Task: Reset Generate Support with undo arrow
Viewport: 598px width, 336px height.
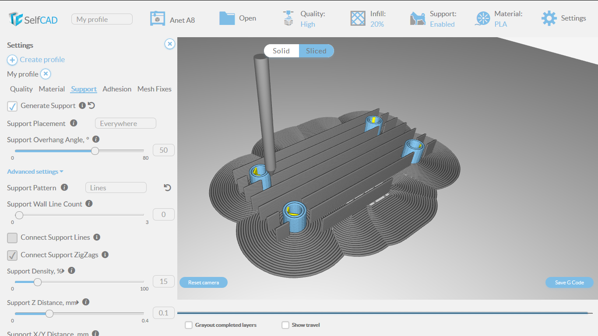Action: (x=91, y=105)
